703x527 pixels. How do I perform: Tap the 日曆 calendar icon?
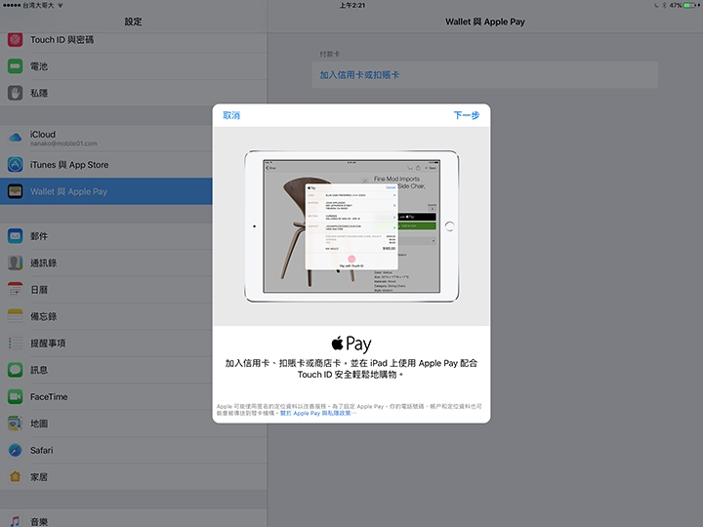pyautogui.click(x=16, y=290)
